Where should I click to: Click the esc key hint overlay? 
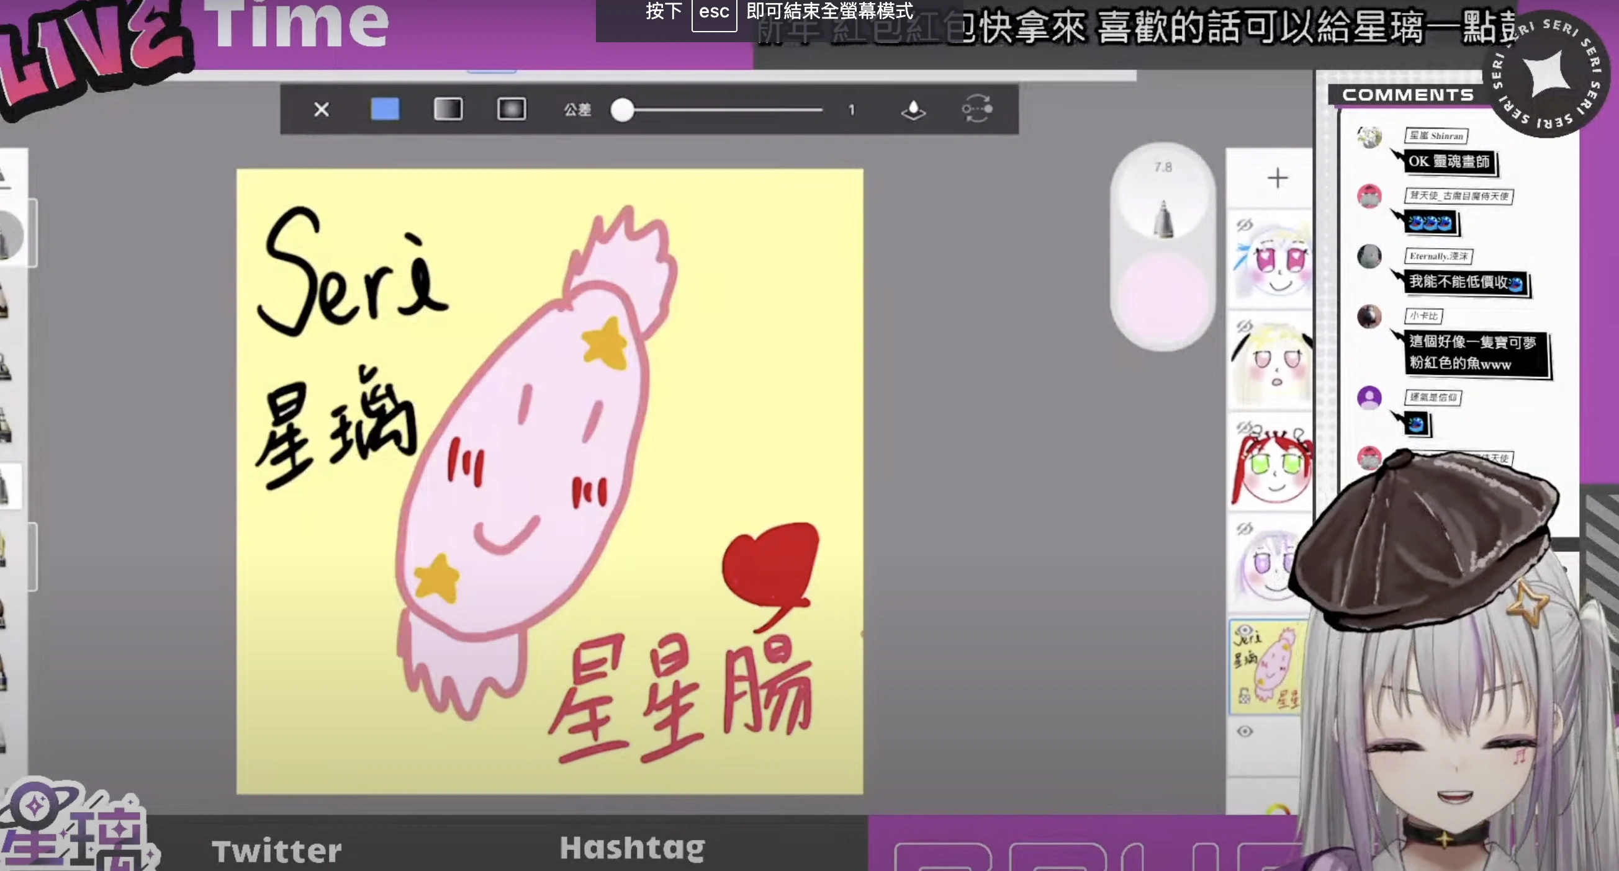714,12
